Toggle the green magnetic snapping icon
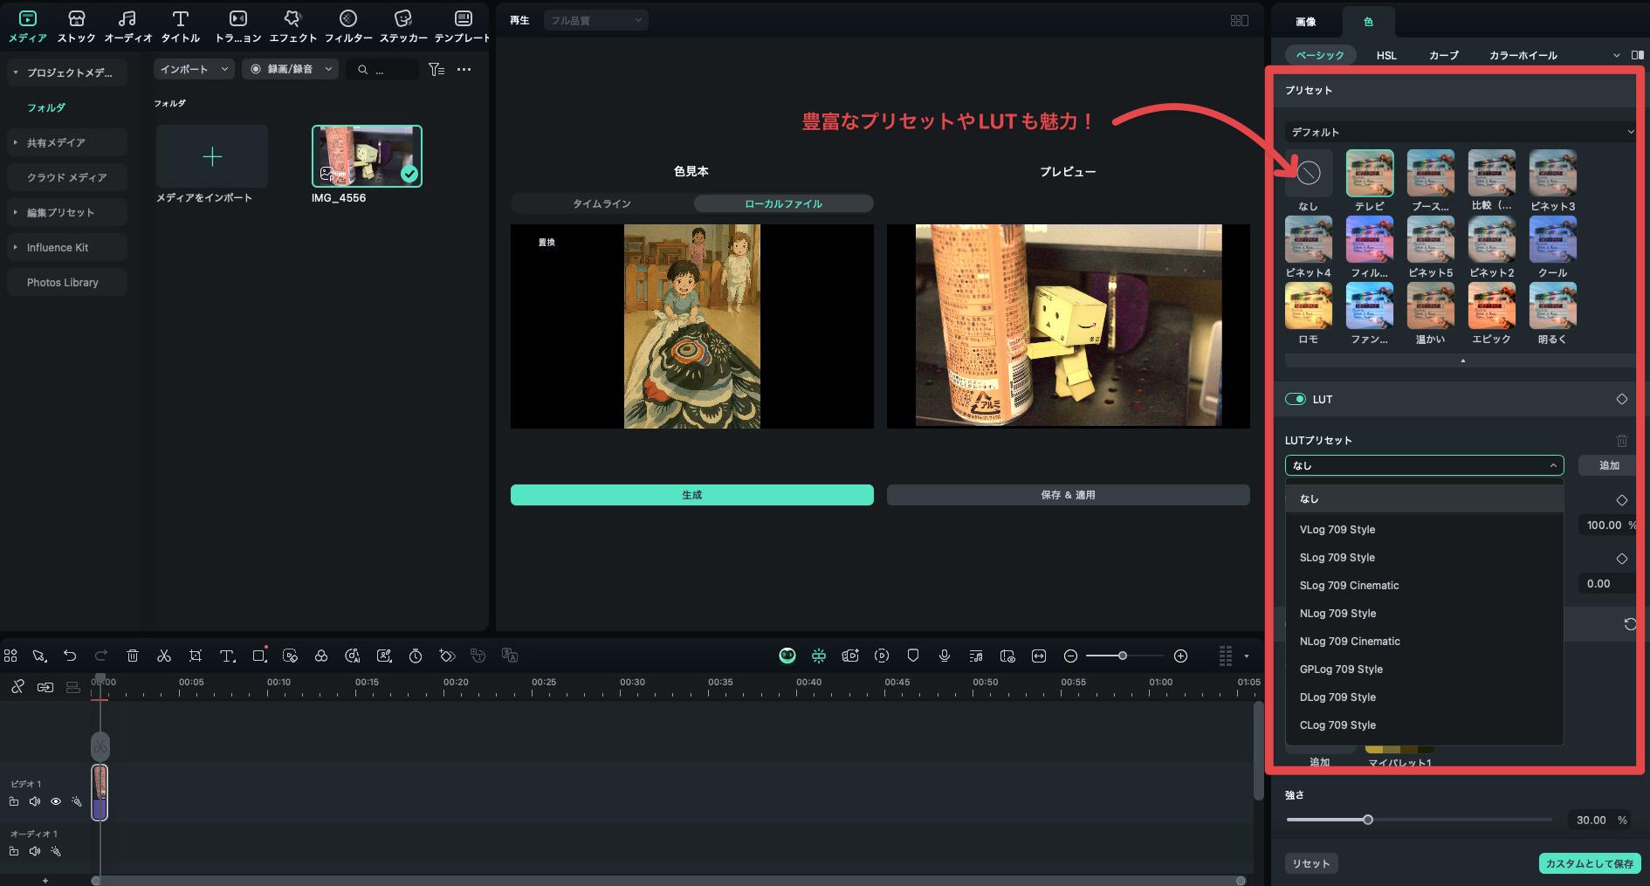This screenshot has height=886, width=1650. pos(819,656)
